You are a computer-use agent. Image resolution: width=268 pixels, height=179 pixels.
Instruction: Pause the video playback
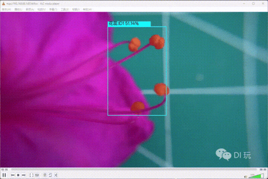coord(4,175)
